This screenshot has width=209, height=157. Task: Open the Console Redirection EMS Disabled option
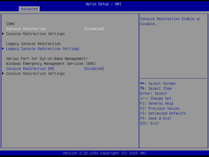point(94,68)
